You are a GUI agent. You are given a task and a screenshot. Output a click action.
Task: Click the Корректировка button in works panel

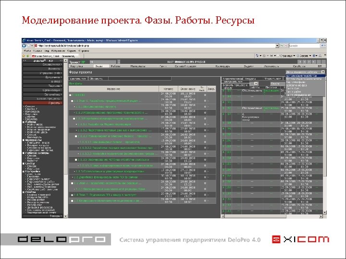click(x=233, y=79)
